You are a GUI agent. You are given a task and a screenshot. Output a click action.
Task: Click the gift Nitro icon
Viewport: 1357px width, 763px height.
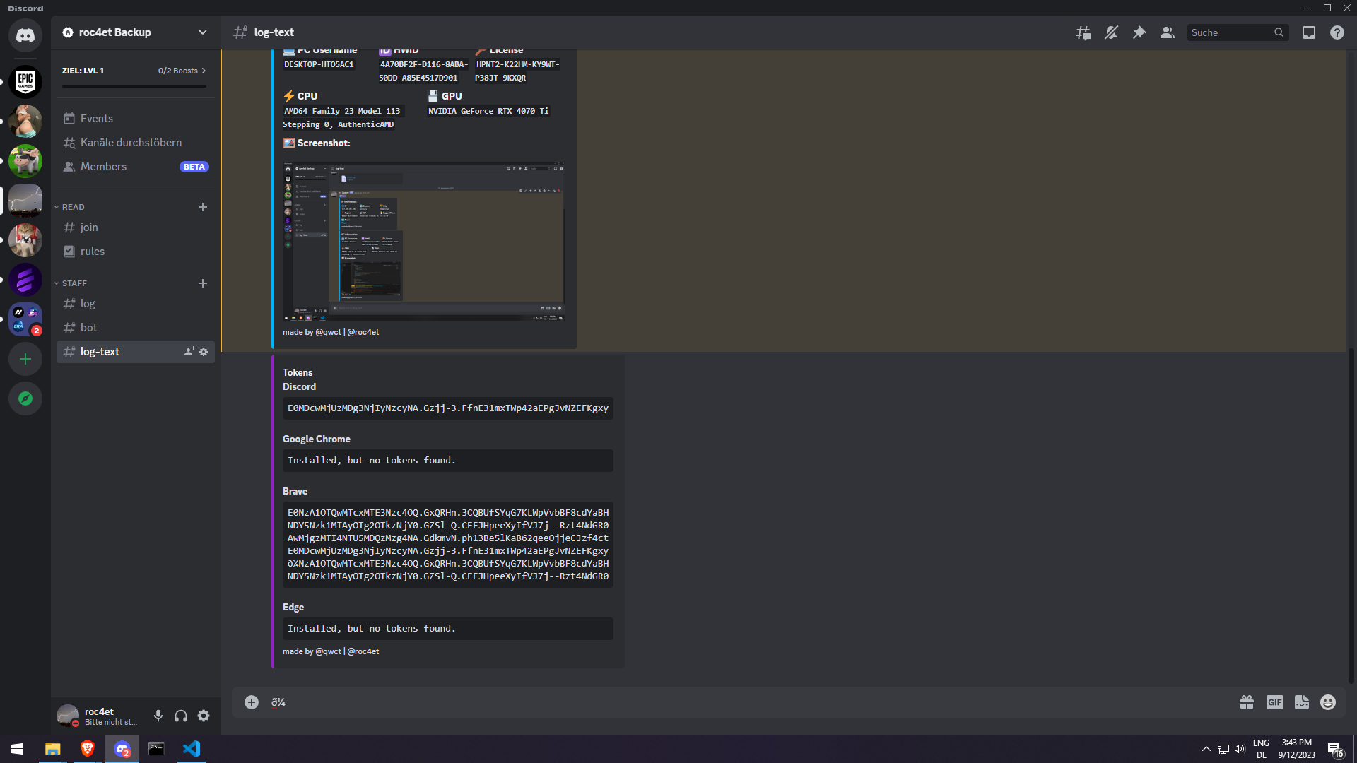click(x=1247, y=702)
